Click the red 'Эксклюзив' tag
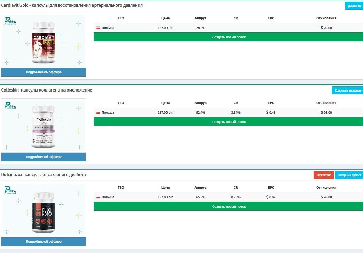Viewport: 363px width, 253px height. click(x=324, y=175)
